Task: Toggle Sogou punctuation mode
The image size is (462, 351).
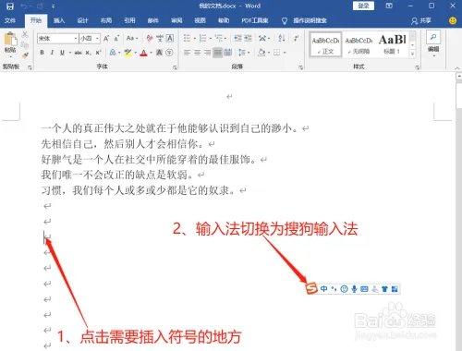Action: click(334, 289)
